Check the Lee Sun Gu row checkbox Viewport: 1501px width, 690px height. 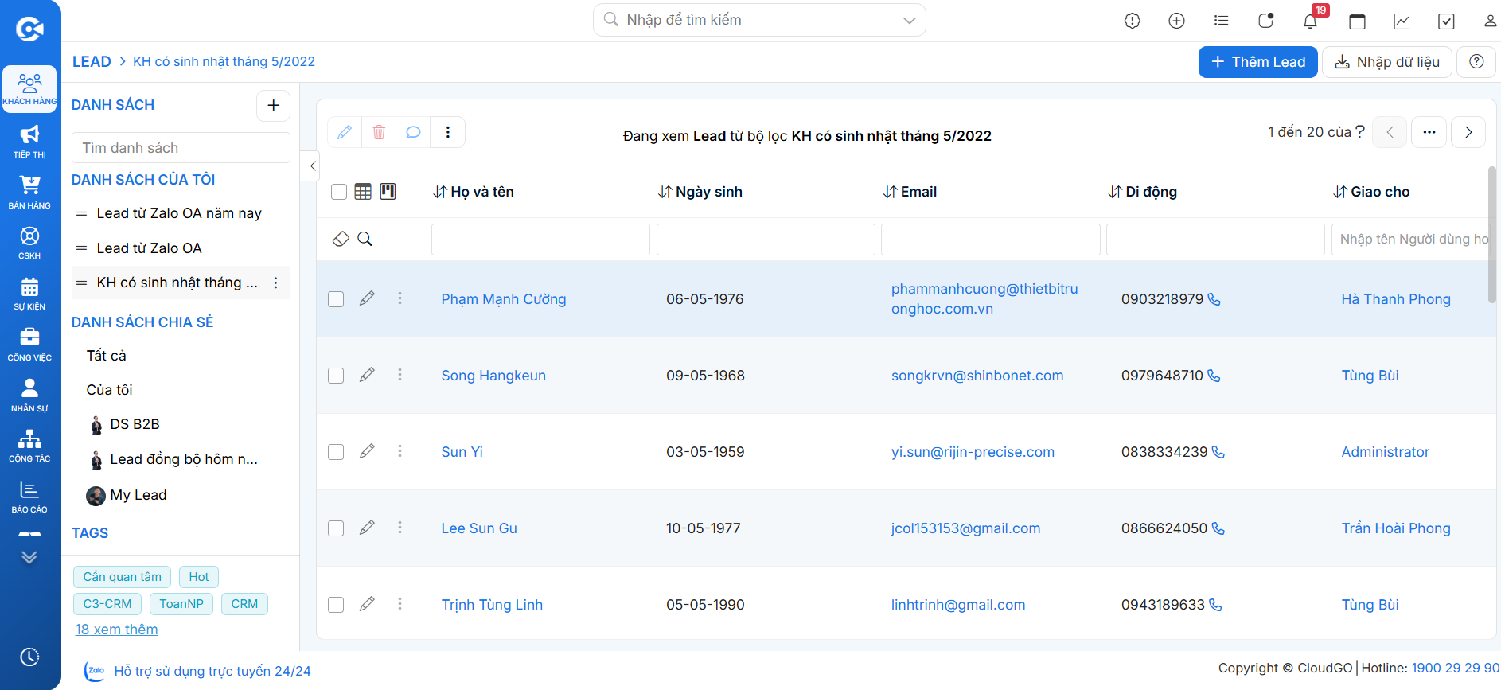tap(336, 528)
